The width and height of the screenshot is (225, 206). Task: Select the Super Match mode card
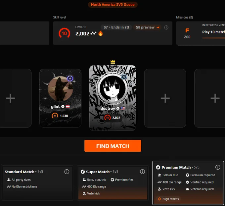[112, 183]
